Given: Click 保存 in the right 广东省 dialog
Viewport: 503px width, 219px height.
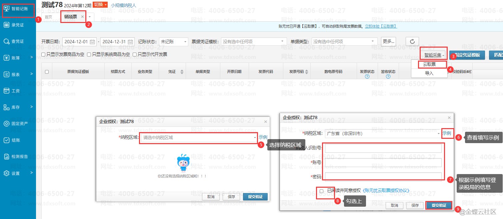Looking at the screenshot, I should pyautogui.click(x=415, y=205).
